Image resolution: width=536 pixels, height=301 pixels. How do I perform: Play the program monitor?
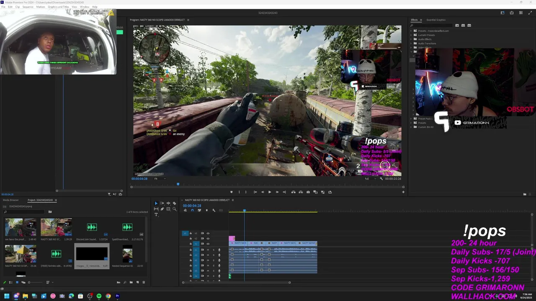tap(270, 192)
